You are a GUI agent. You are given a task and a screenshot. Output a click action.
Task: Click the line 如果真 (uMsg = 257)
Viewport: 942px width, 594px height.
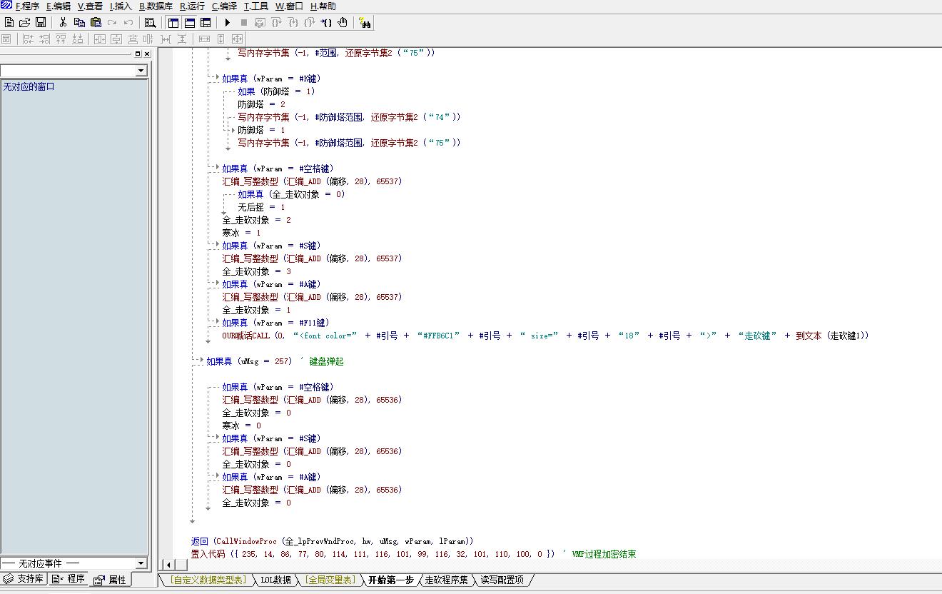tap(249, 361)
